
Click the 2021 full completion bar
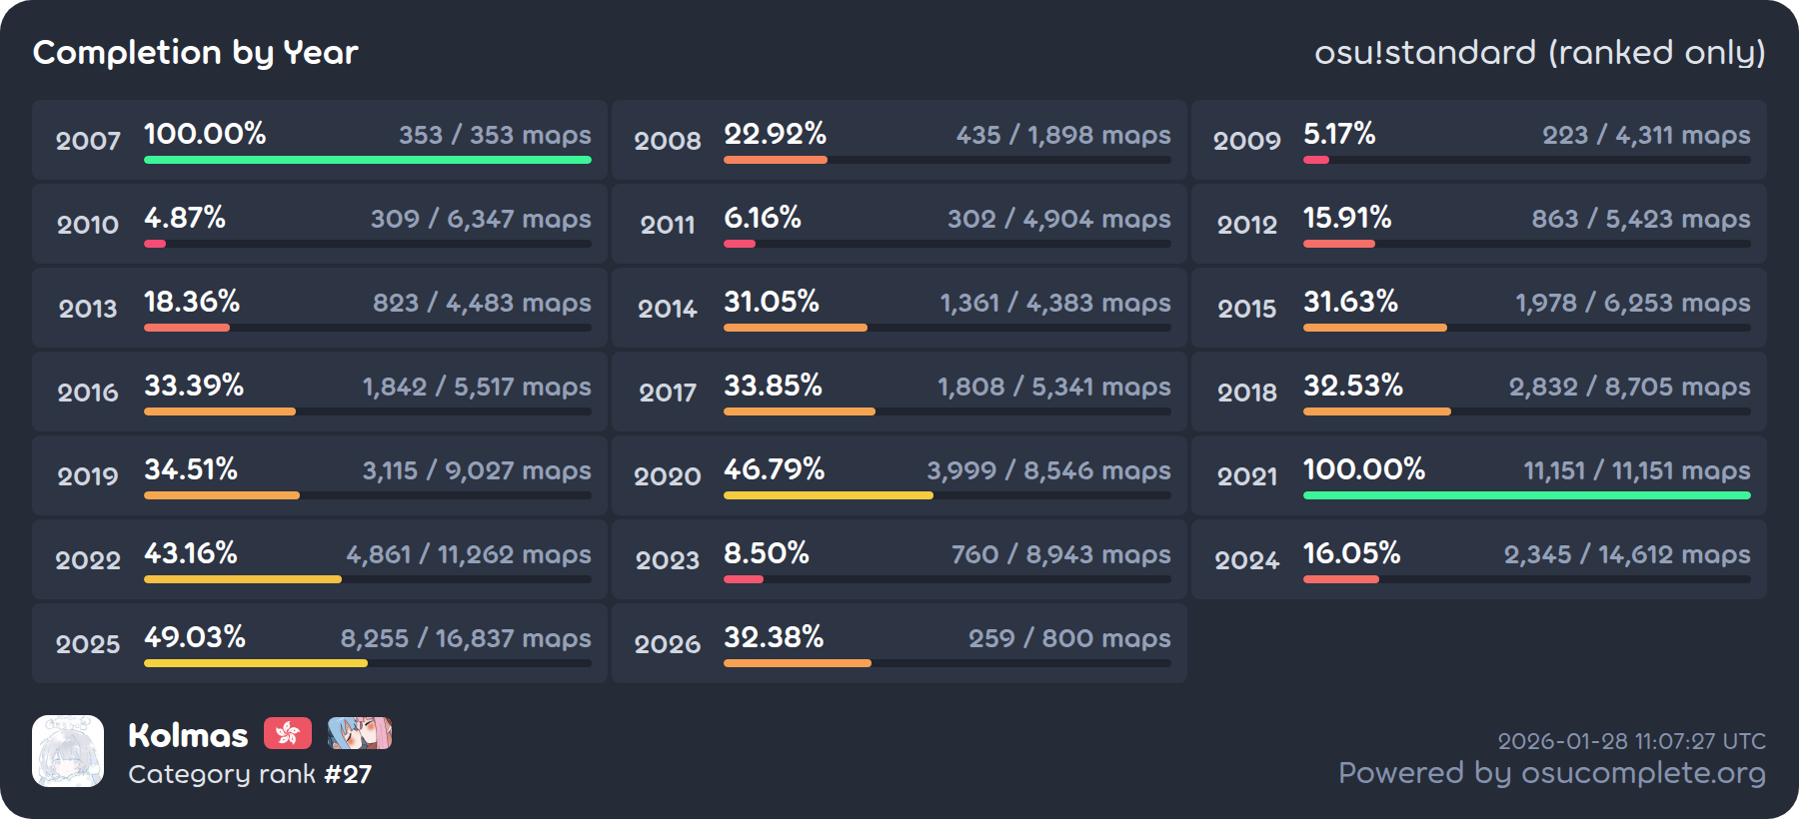pos(1526,495)
